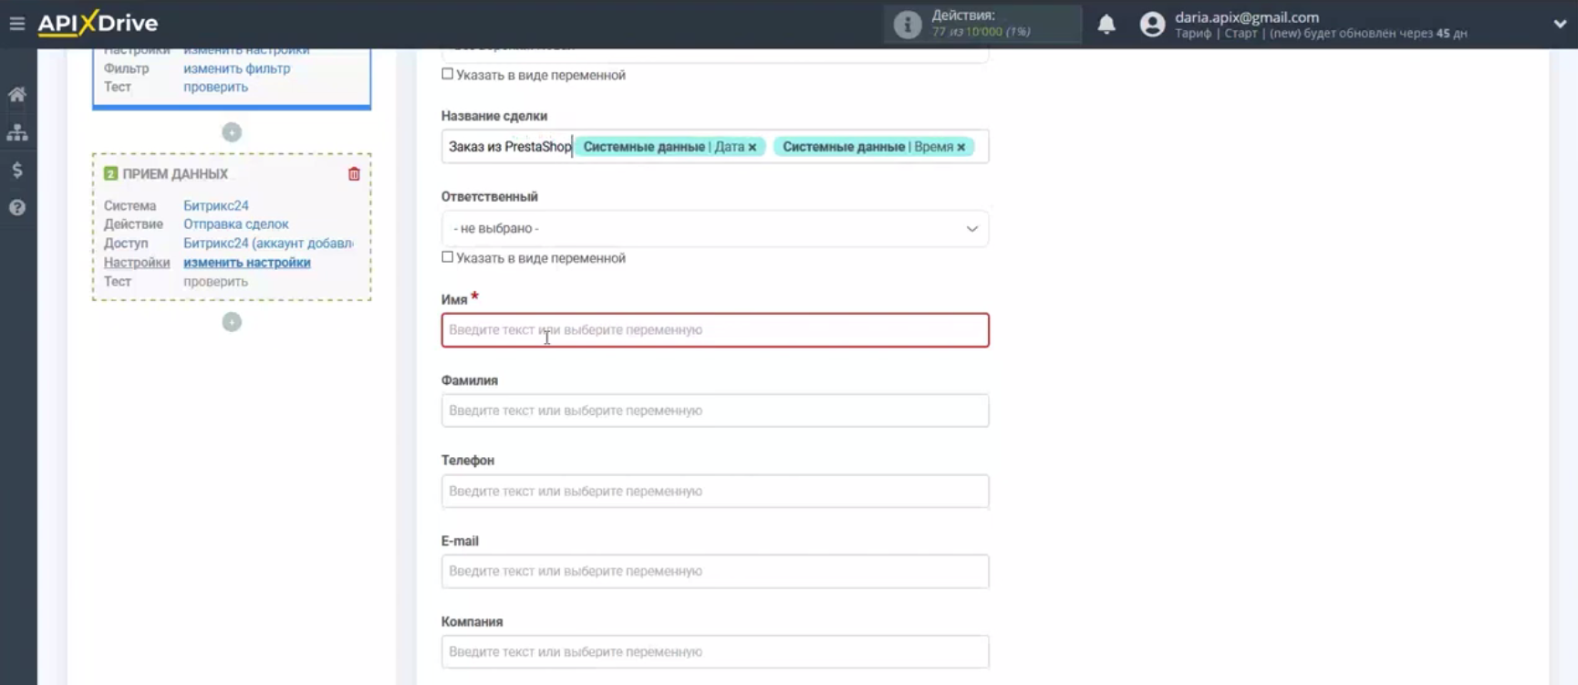Click the Действия counter text

click(x=981, y=24)
